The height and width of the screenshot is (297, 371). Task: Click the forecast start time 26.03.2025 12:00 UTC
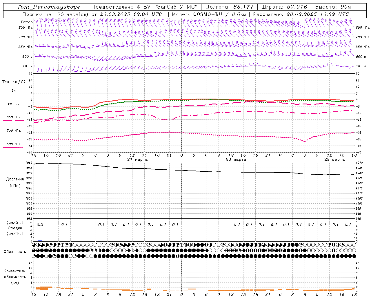pyautogui.click(x=131, y=14)
